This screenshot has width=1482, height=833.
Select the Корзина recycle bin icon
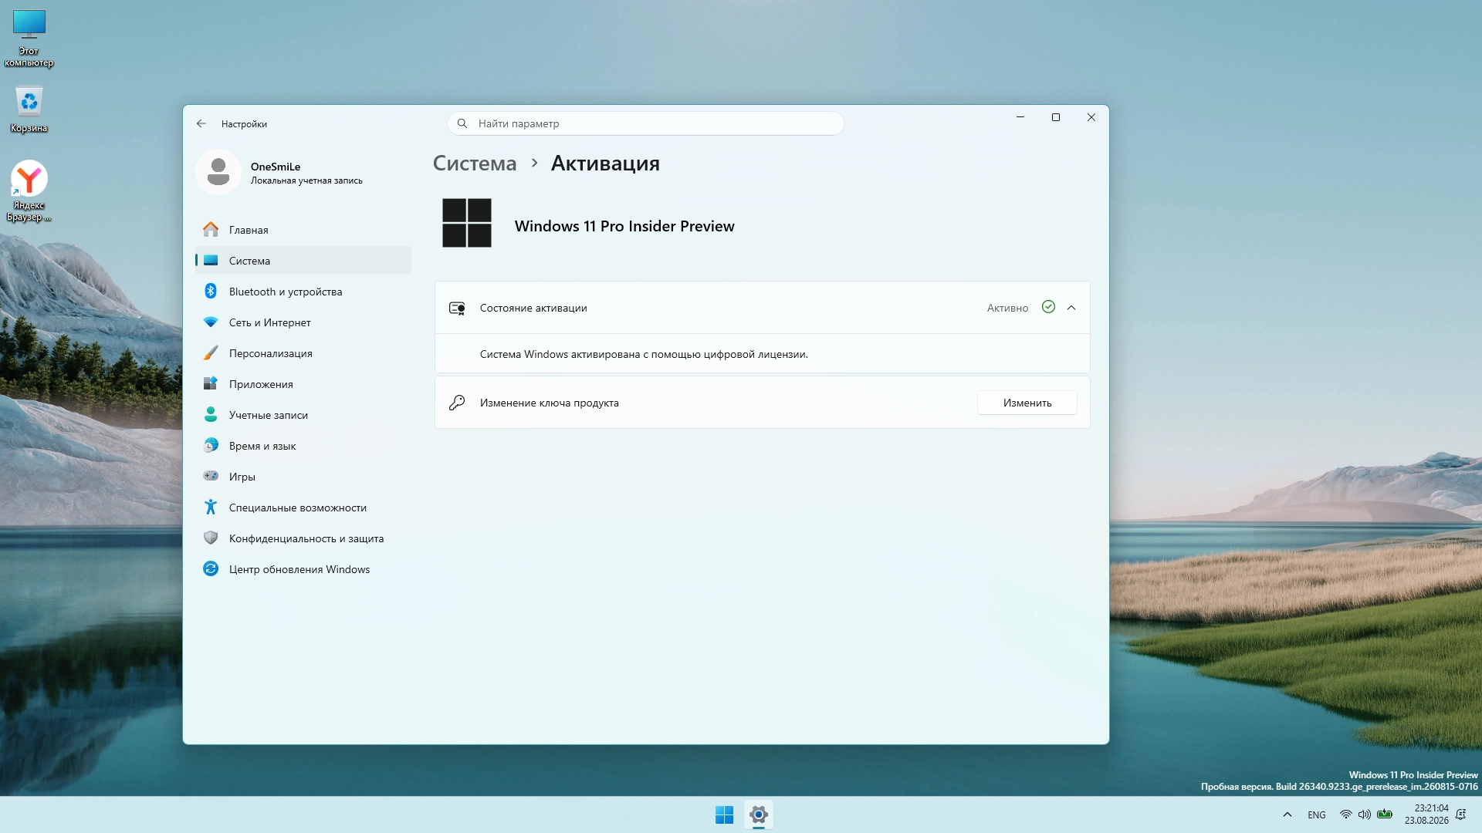(29, 109)
